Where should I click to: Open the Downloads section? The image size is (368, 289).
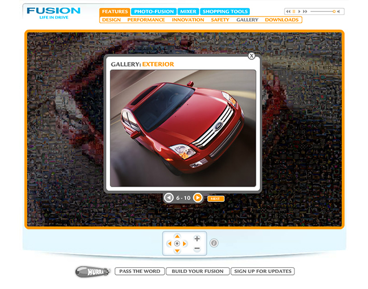(x=281, y=20)
